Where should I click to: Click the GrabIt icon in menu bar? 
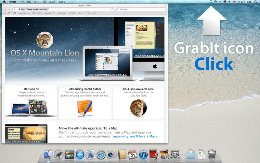(x=211, y=2)
